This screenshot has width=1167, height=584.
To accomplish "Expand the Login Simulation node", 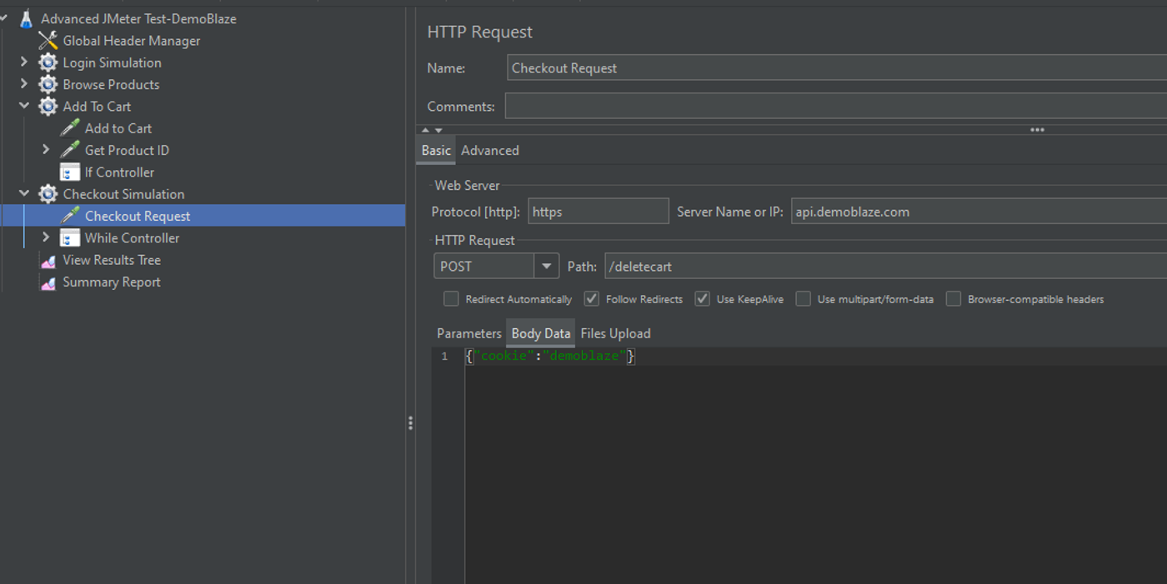I will tap(23, 62).
